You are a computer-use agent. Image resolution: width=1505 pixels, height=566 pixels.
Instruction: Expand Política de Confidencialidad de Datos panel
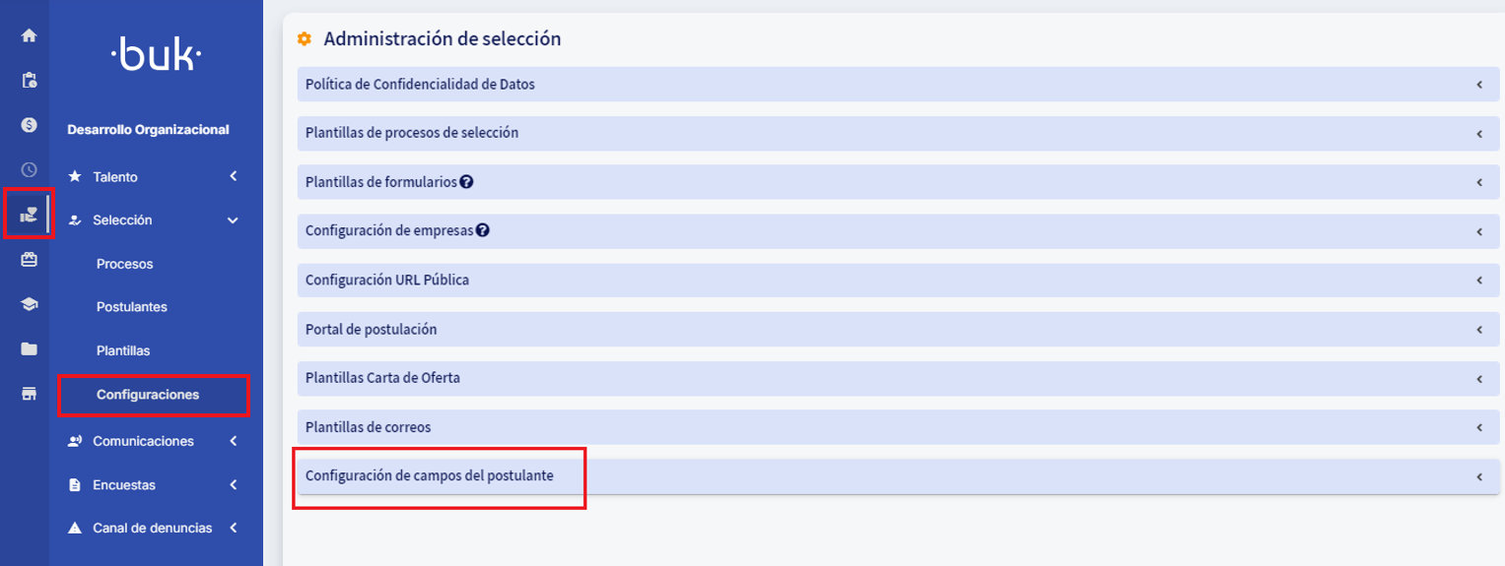pos(420,85)
